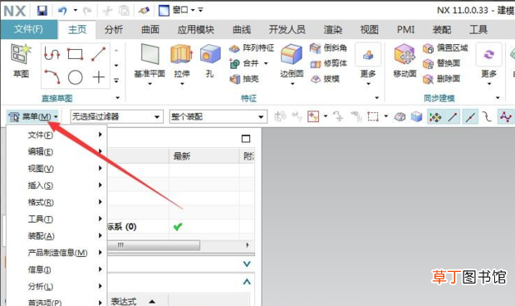The width and height of the screenshot is (515, 306).
Task: Select the Circle sketch tool
Action: [76, 77]
